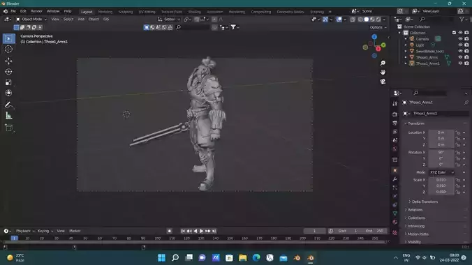Viewport: 472px width, 265px height.
Task: Select the Transform tool
Action: tap(9, 93)
